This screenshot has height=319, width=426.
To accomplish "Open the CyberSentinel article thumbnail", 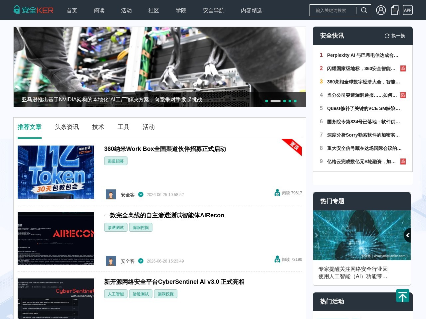I will (x=56, y=299).
